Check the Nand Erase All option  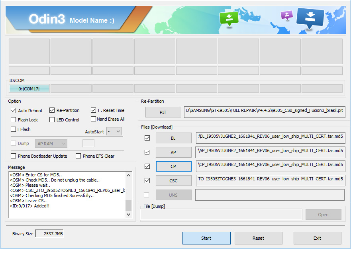click(93, 119)
